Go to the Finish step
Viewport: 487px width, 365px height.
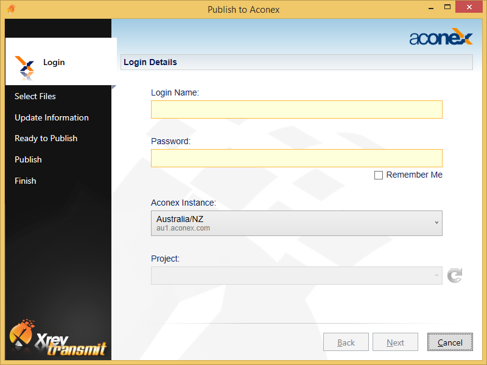coord(26,181)
